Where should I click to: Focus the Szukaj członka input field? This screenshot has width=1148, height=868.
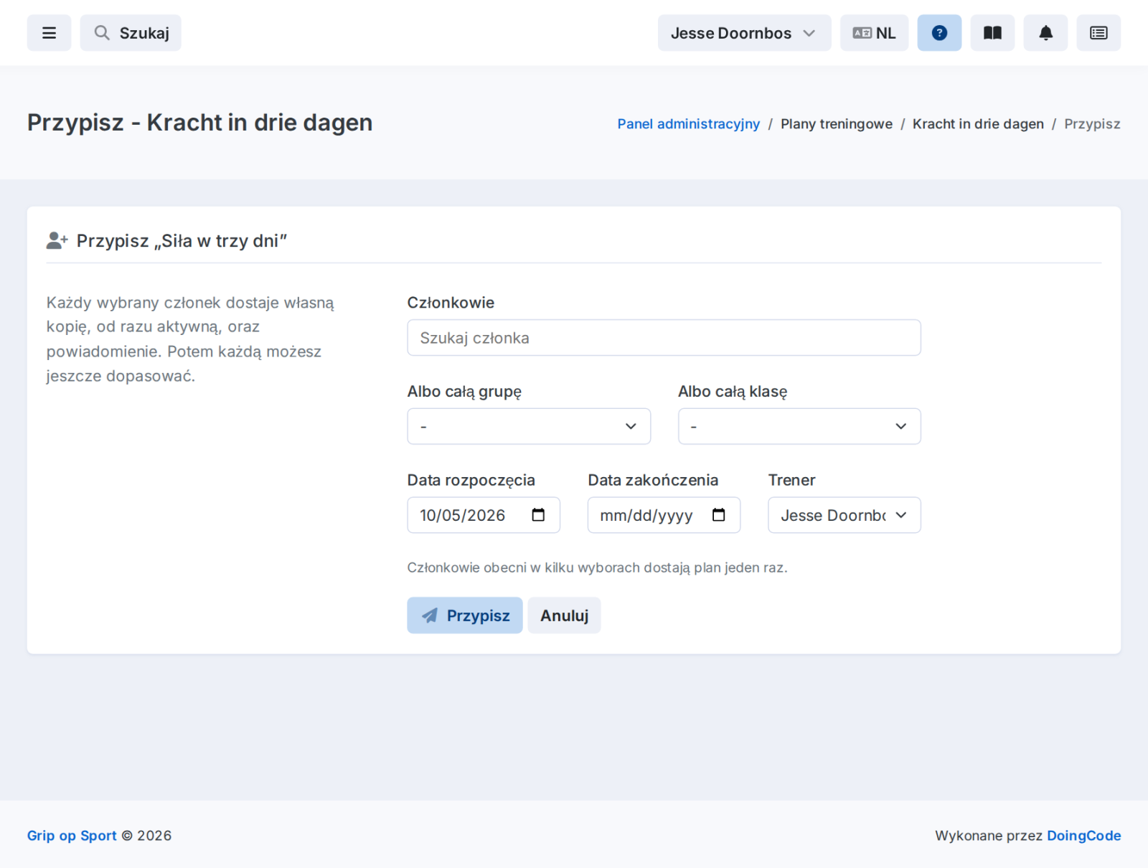[x=664, y=338]
